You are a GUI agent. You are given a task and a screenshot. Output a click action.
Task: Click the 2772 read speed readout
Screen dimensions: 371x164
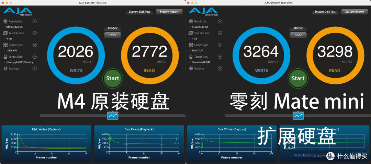pyautogui.click(x=149, y=51)
